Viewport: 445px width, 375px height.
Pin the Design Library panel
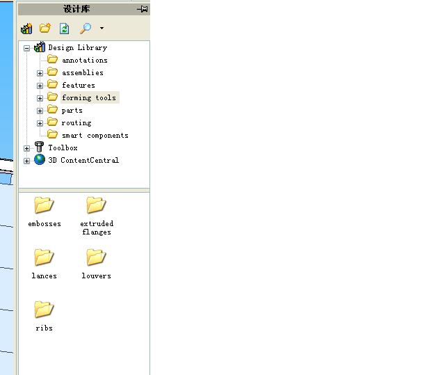(x=143, y=9)
